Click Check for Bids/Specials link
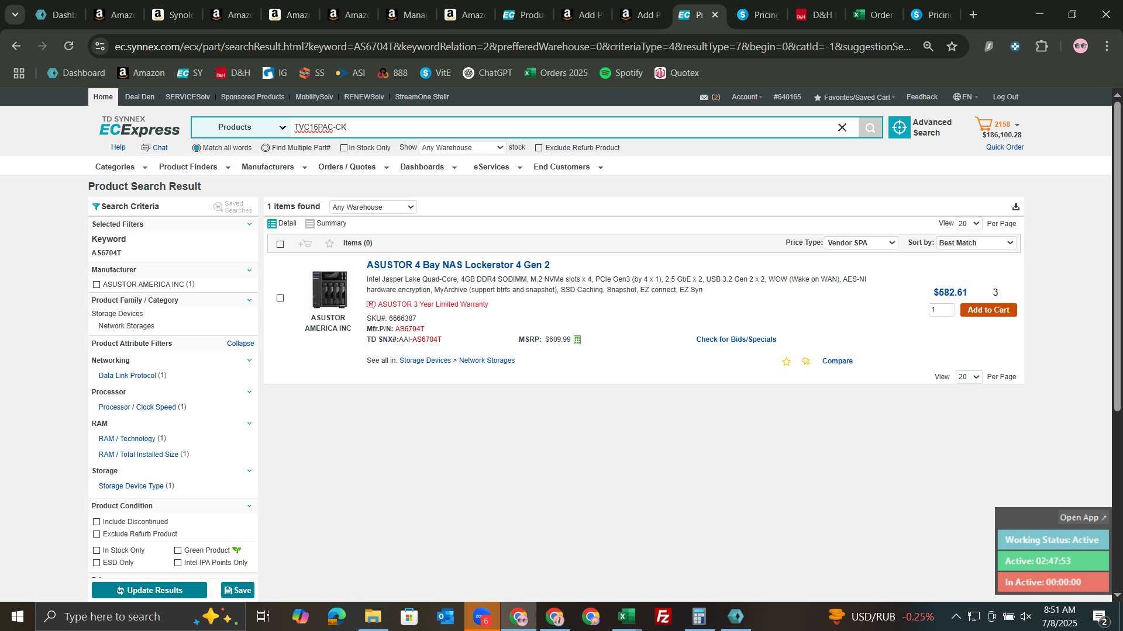 [736, 339]
